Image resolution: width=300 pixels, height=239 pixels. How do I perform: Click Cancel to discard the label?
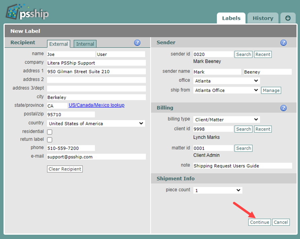coord(281,222)
